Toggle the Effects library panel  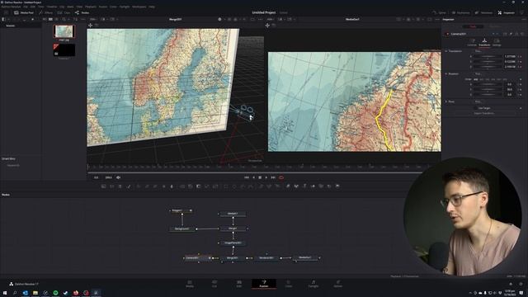tap(46, 12)
